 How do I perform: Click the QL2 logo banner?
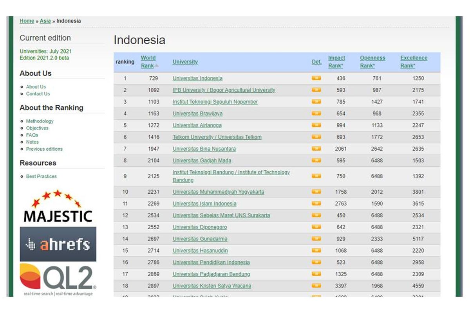click(x=58, y=279)
